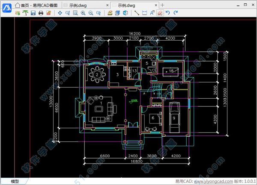Image resolution: width=257 pixels, height=185 pixels.
Task: Activate the zoom window dashed-rectangle tool
Action: tap(75, 13)
